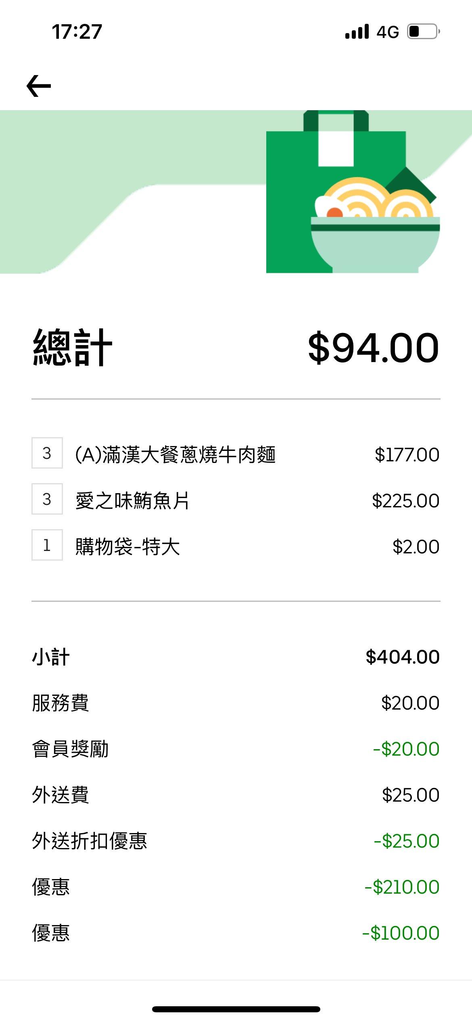
Task: Tap the -$210.00 discount amount
Action: 402,887
